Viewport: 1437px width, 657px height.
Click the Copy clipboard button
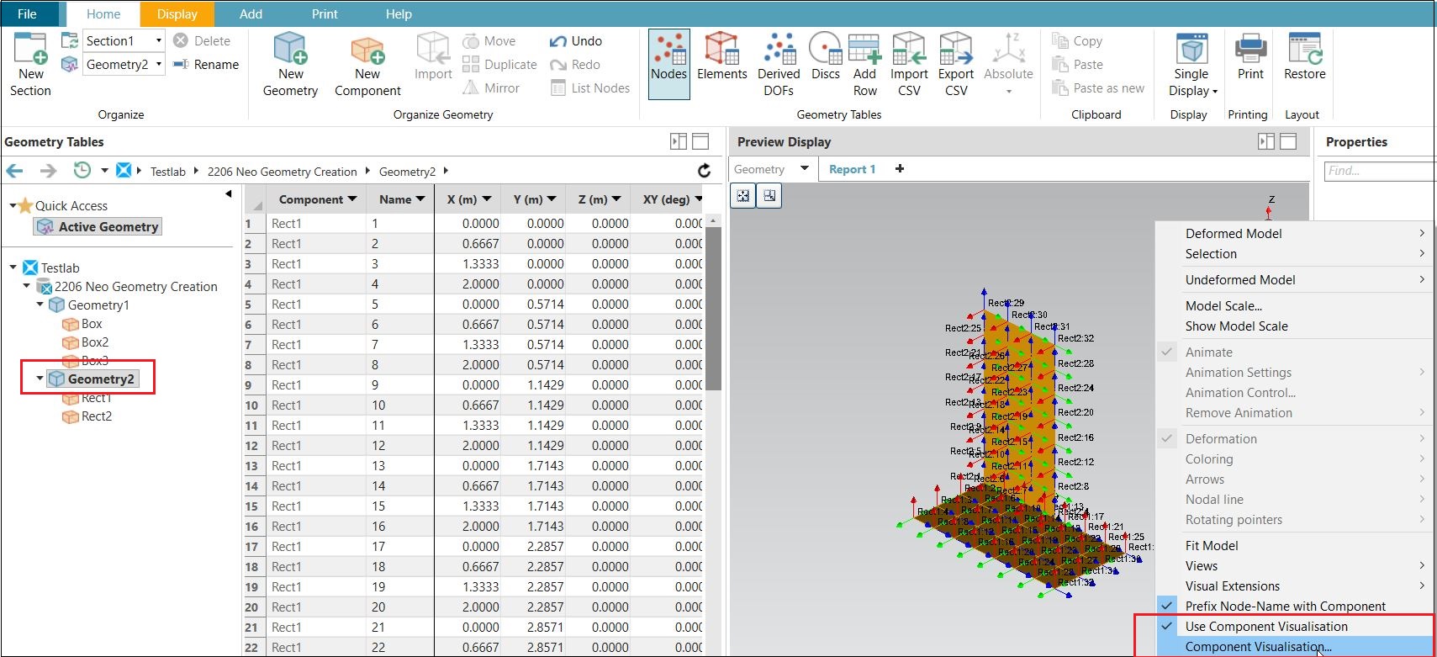point(1077,40)
